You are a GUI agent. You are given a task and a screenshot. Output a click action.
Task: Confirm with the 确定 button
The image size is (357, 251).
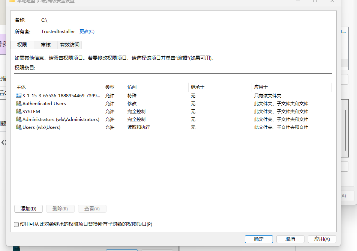[x=259, y=239]
